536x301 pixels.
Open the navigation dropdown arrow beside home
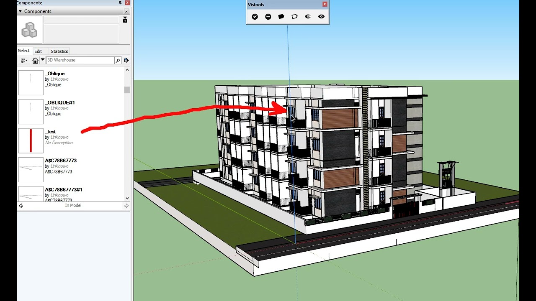point(42,60)
